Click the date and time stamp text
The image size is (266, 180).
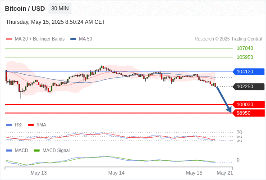(55, 22)
